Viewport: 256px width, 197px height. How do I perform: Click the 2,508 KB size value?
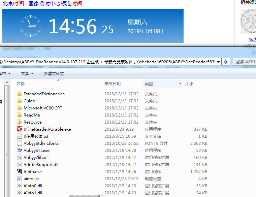[x=199, y=143]
